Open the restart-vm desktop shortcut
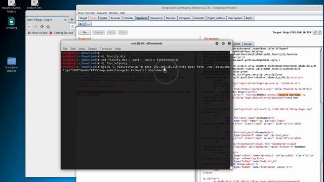Image resolution: width=324 pixels, height=182 pixels. (x=34, y=5)
